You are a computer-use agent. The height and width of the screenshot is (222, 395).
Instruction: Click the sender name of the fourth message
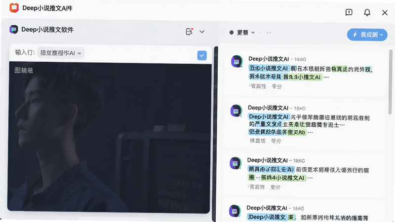click(x=267, y=208)
